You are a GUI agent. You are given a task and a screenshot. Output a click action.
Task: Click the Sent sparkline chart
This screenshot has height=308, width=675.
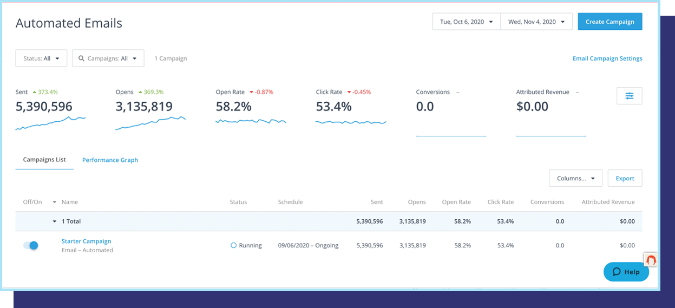tap(50, 124)
